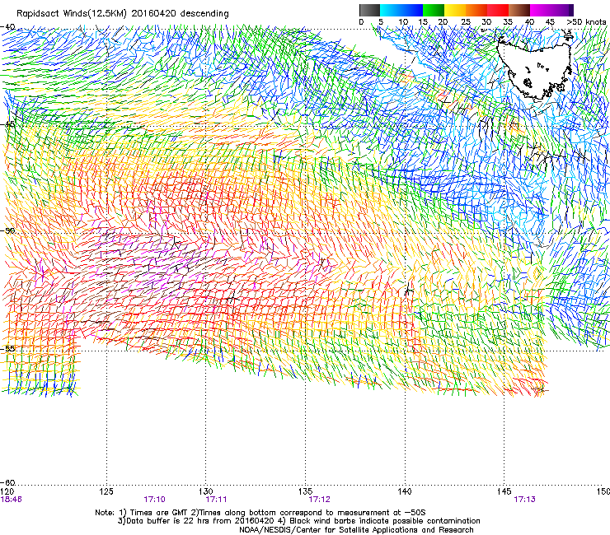Click the '-60' latitude label

(7, 482)
